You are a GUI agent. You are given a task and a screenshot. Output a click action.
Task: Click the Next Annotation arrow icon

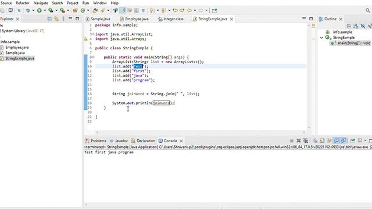coord(152,10)
